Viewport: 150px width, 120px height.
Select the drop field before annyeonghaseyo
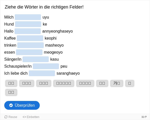point(28,31)
